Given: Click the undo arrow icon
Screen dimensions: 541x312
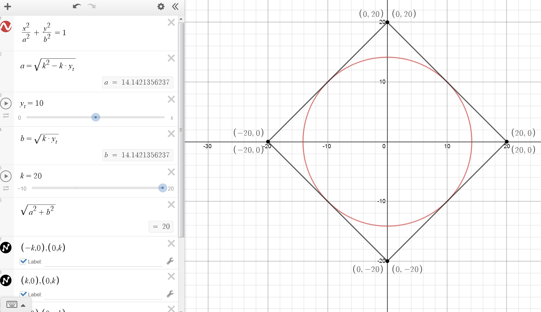Looking at the screenshot, I should point(77,6).
